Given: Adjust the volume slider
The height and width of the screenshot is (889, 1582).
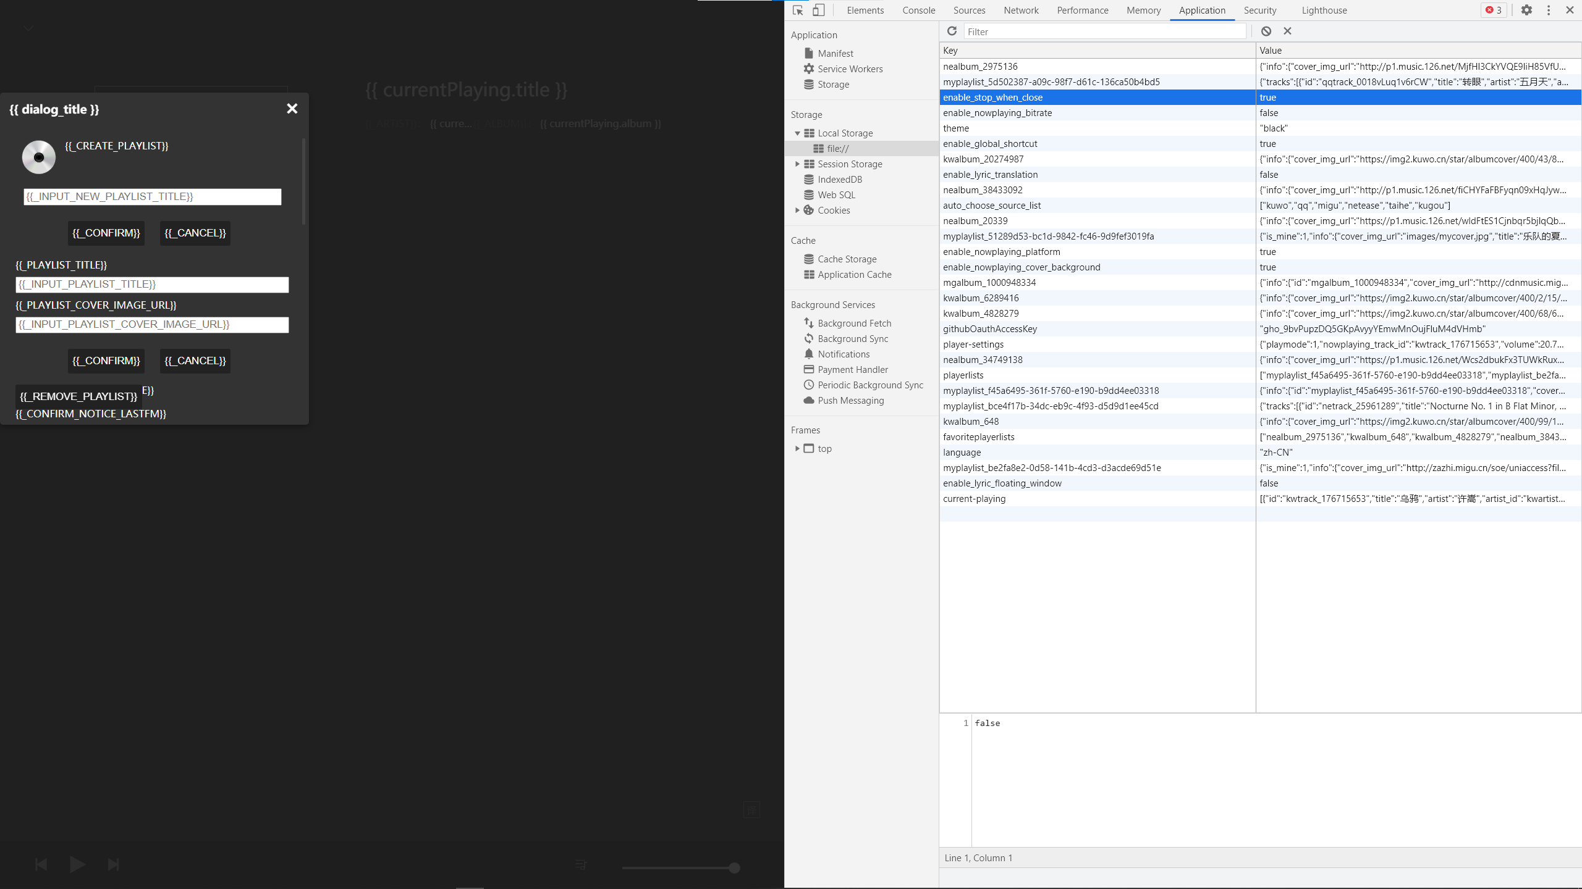Looking at the screenshot, I should pos(680,867).
